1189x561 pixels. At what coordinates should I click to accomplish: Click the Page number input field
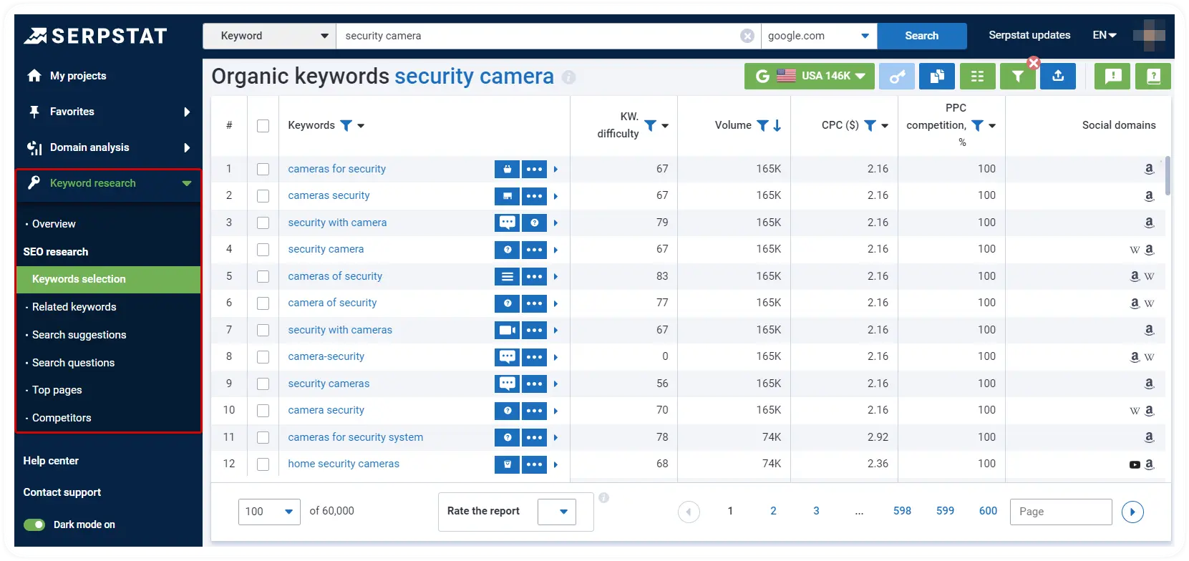coord(1061,512)
